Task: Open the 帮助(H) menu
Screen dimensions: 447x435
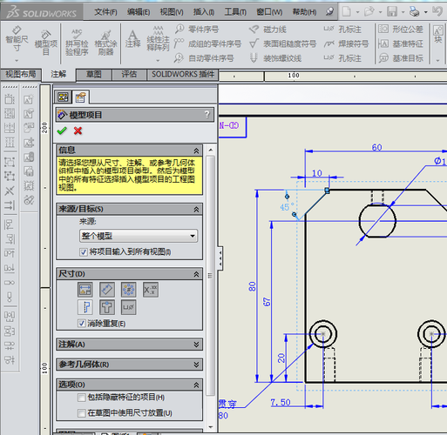Action: click(304, 12)
